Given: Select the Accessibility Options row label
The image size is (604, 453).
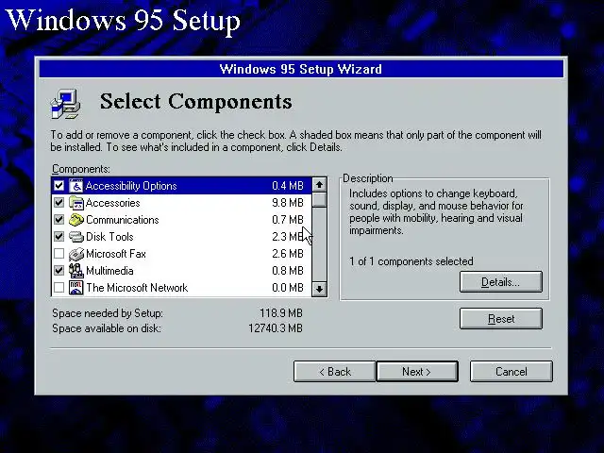Looking at the screenshot, I should pos(131,186).
